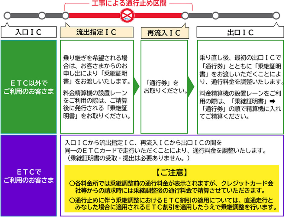Click the leftmost circle on the route line
This screenshot has width=284, height=217.
click(8, 15)
